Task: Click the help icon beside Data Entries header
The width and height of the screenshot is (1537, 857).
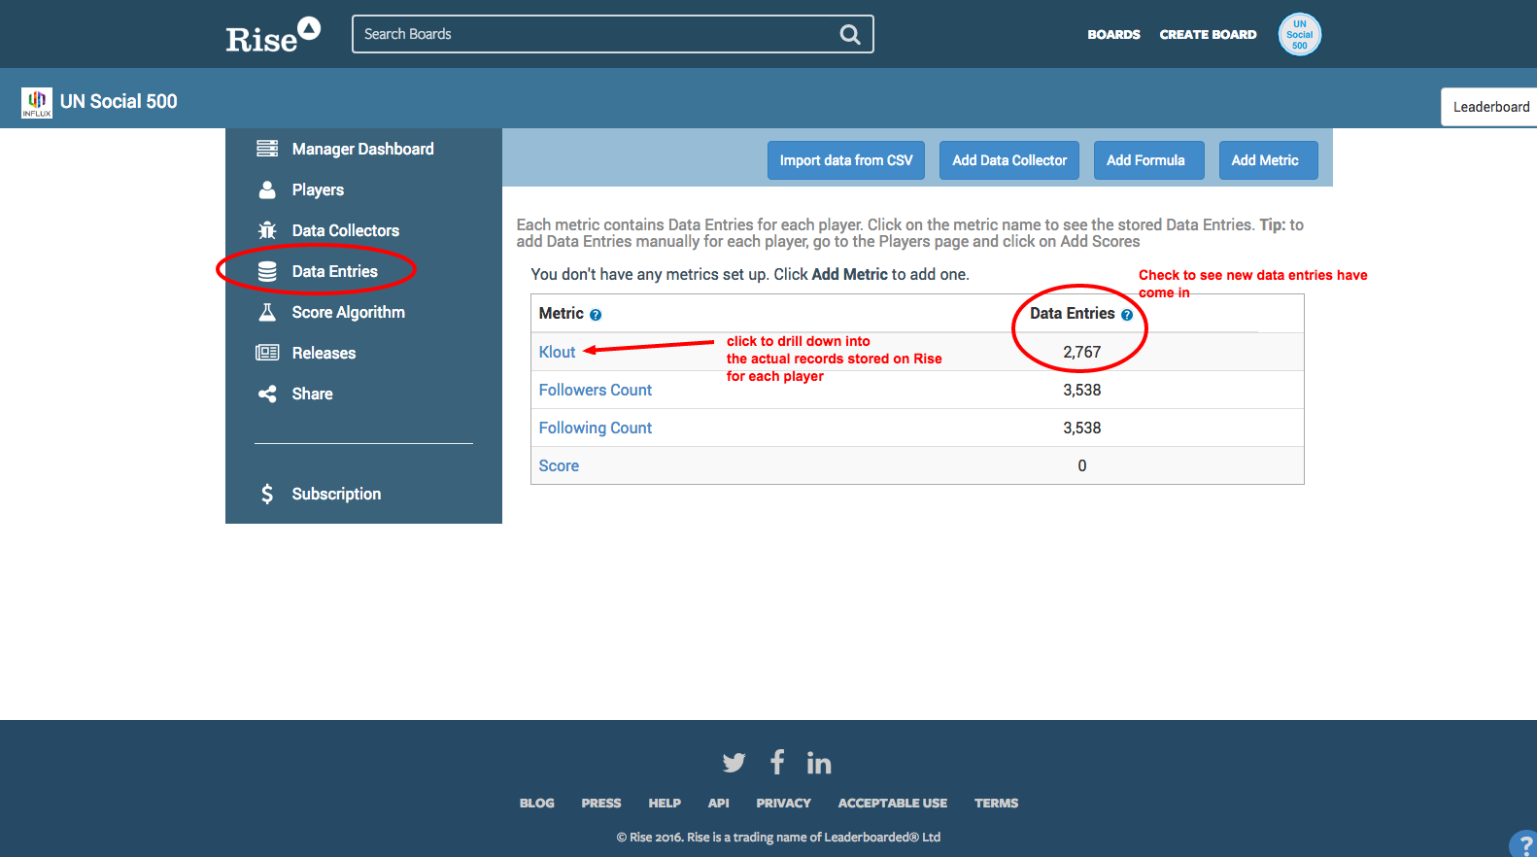Action: [1127, 315]
